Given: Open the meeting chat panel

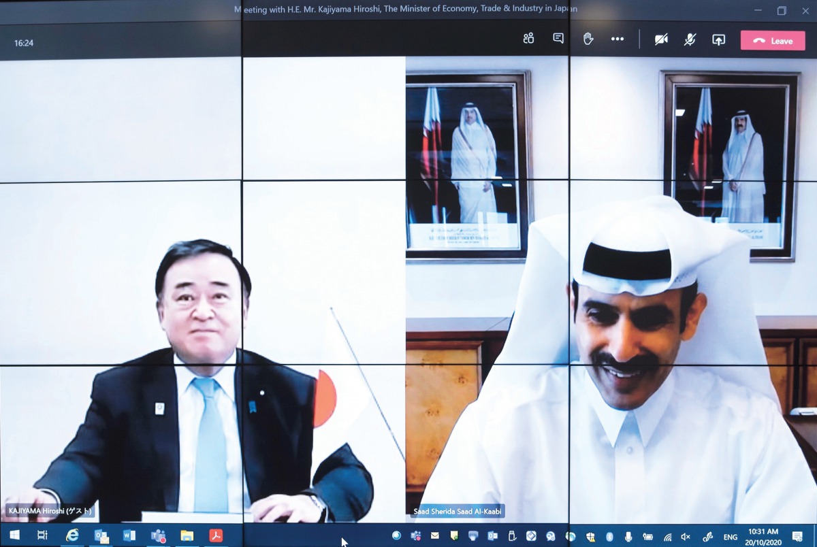Looking at the screenshot, I should (x=557, y=39).
